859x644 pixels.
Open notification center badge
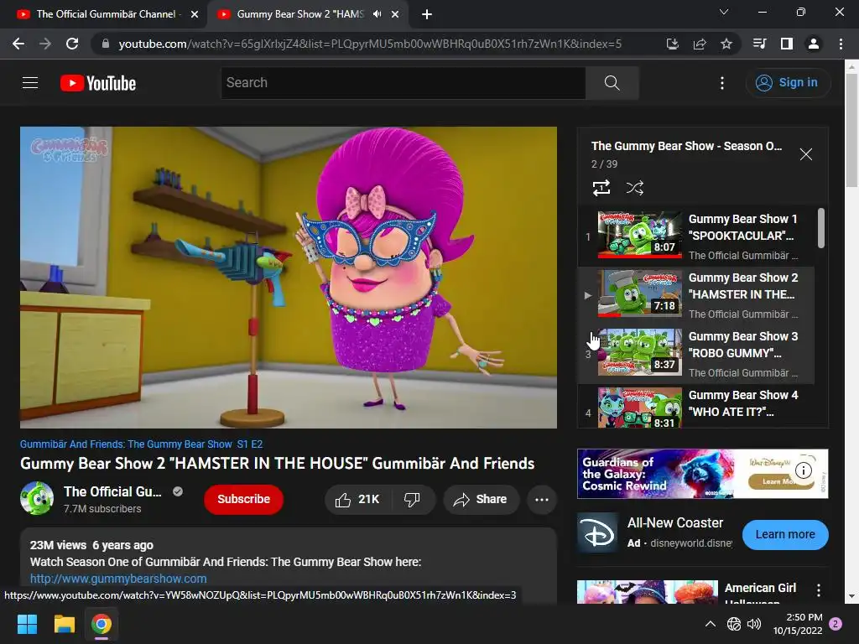pos(836,624)
